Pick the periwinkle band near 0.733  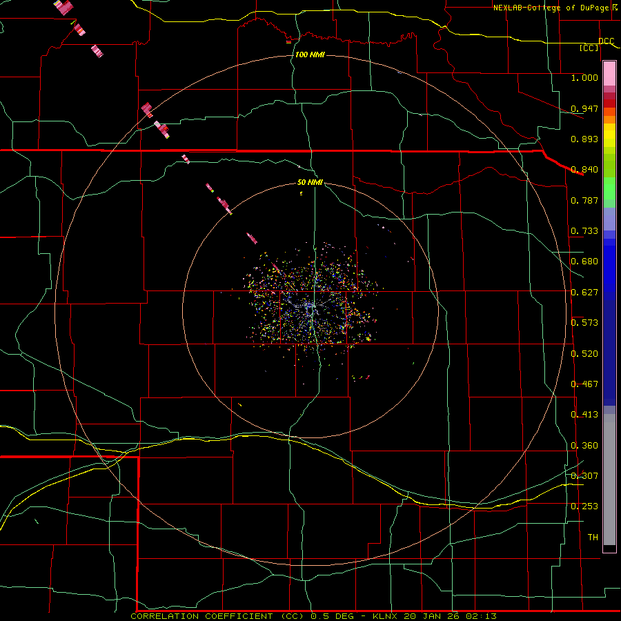pos(609,220)
